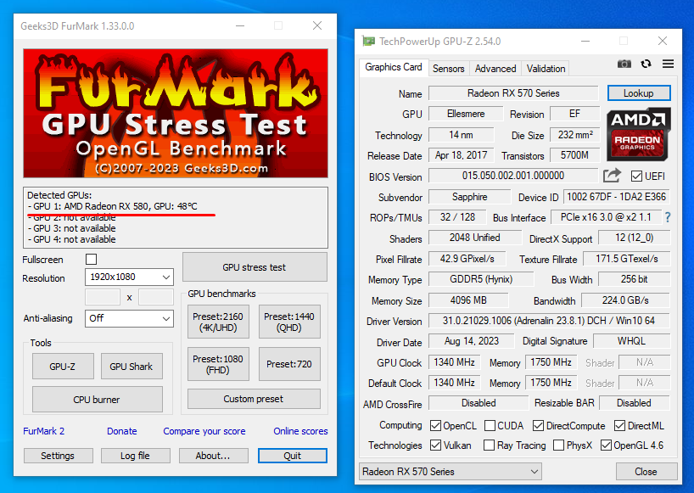694x493 pixels.
Task: Switch to the Sensors tab
Action: (448, 69)
